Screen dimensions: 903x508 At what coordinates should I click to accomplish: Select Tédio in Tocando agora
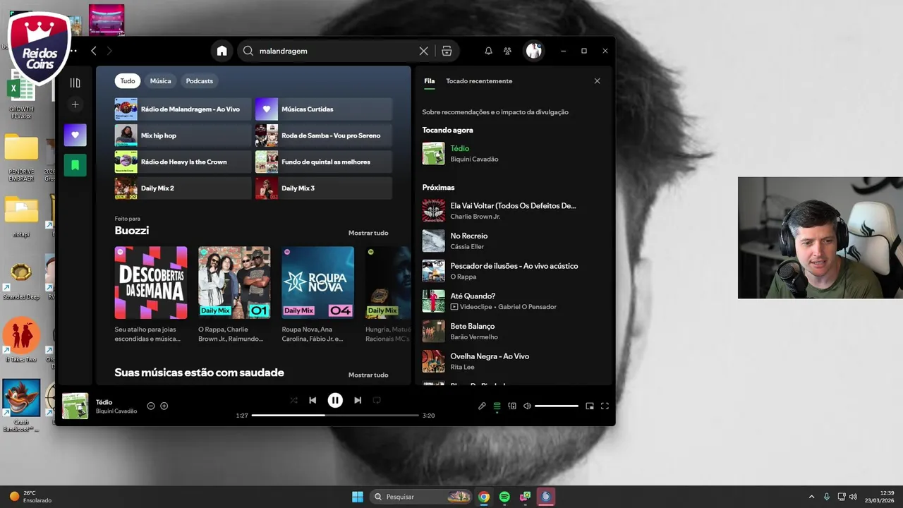(459, 148)
